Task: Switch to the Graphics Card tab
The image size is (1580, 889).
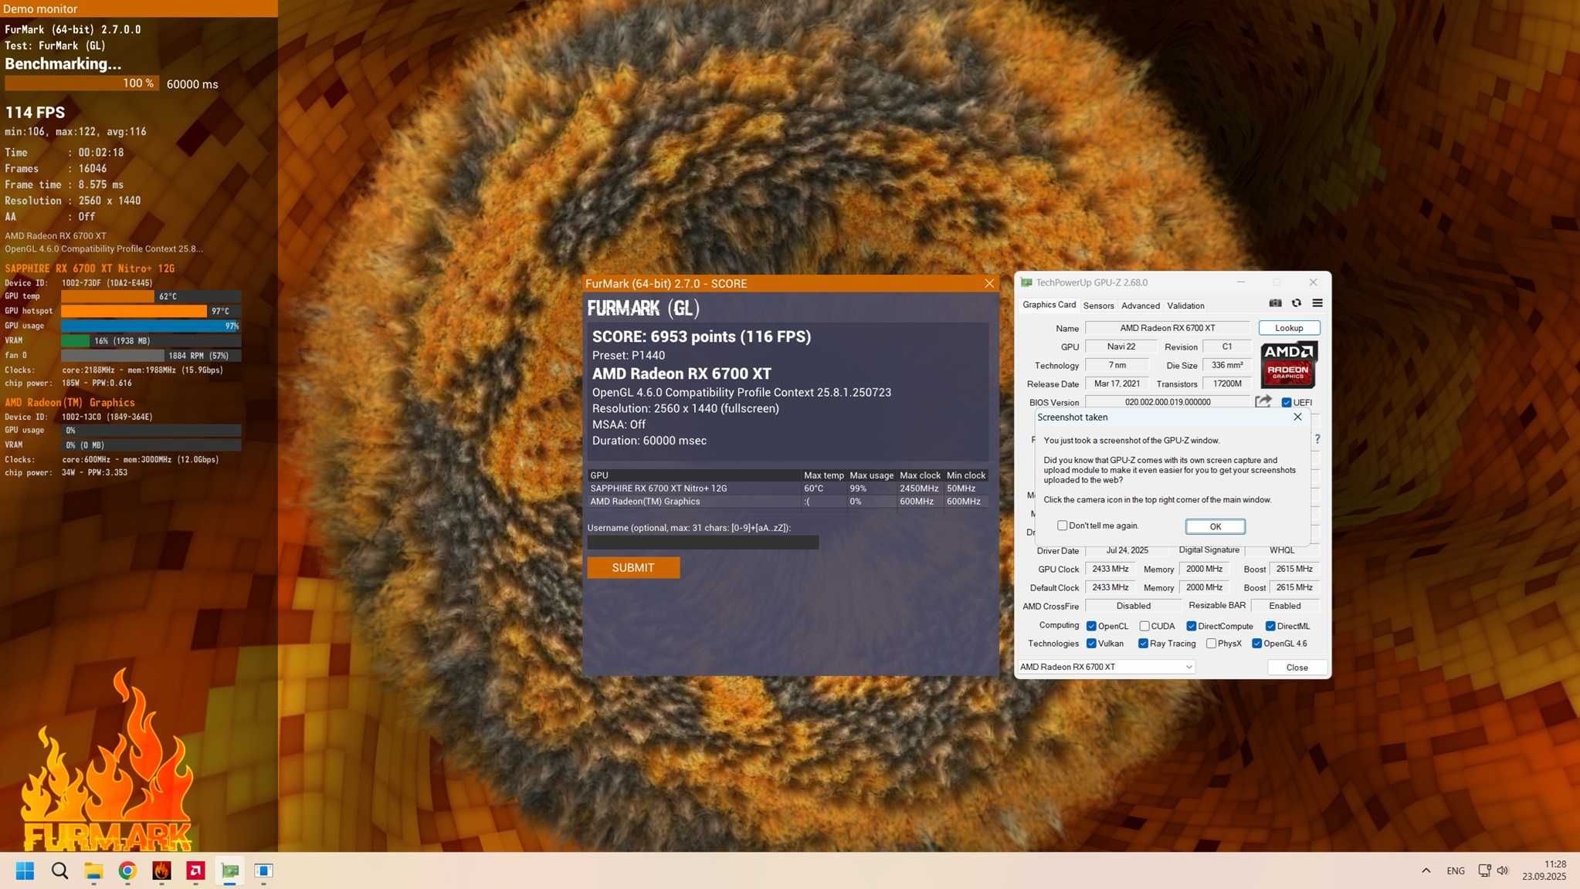Action: (x=1049, y=305)
